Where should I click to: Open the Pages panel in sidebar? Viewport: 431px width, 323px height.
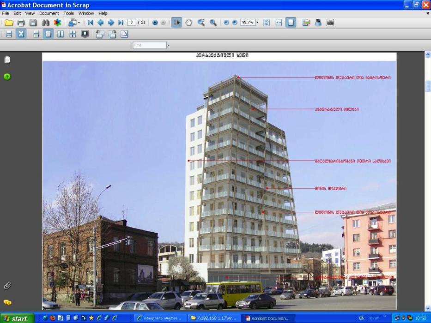7,60
